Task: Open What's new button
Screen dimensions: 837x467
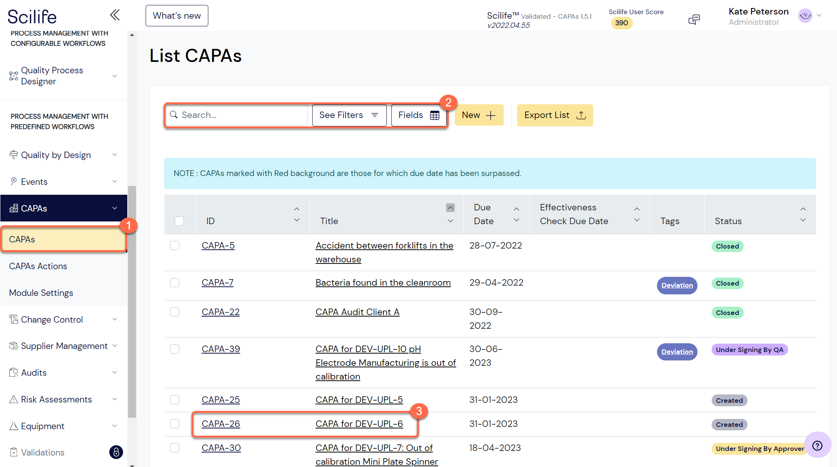Action: coord(177,16)
